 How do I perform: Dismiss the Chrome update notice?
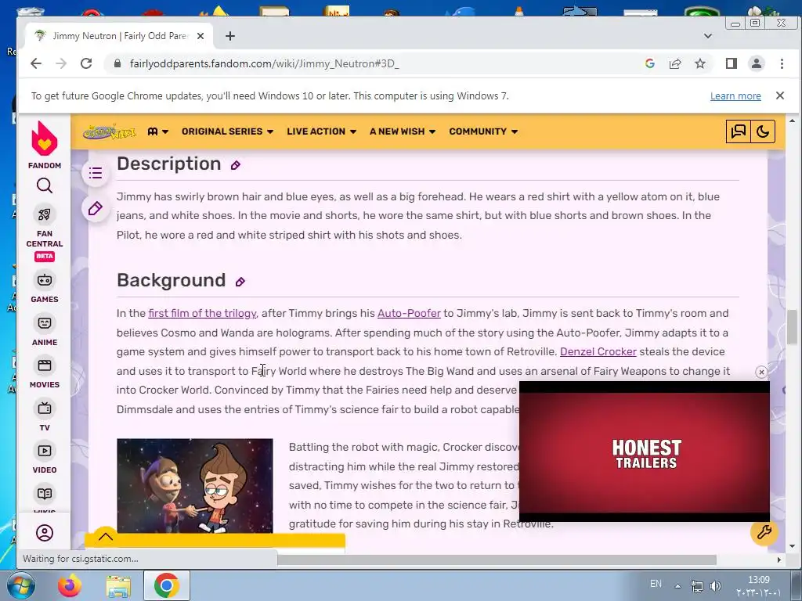coord(779,95)
